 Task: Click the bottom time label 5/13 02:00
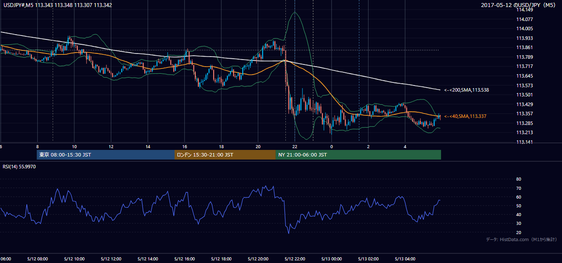click(x=369, y=259)
